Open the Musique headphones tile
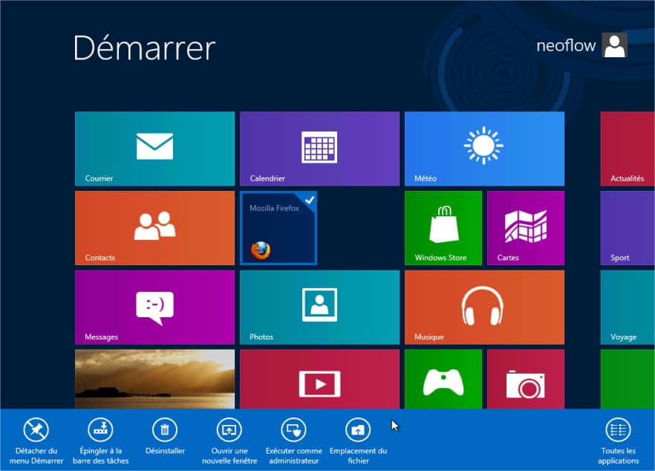This screenshot has height=471, width=655. 484,308
